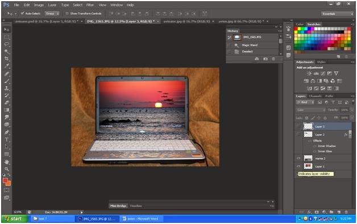Switch to the Paths tab
The image size is (357, 224).
[329, 96]
